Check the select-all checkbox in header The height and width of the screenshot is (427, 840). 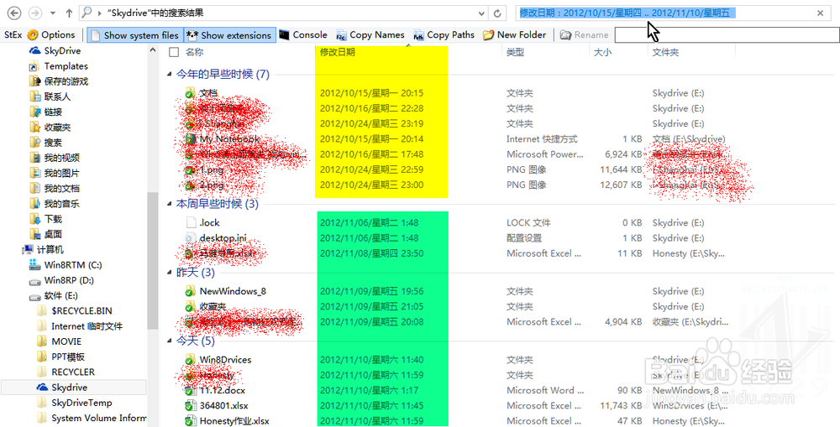(174, 52)
